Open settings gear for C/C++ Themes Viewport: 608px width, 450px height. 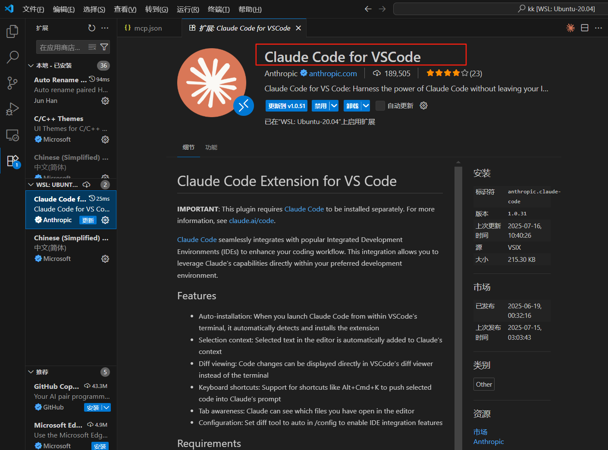pos(105,140)
